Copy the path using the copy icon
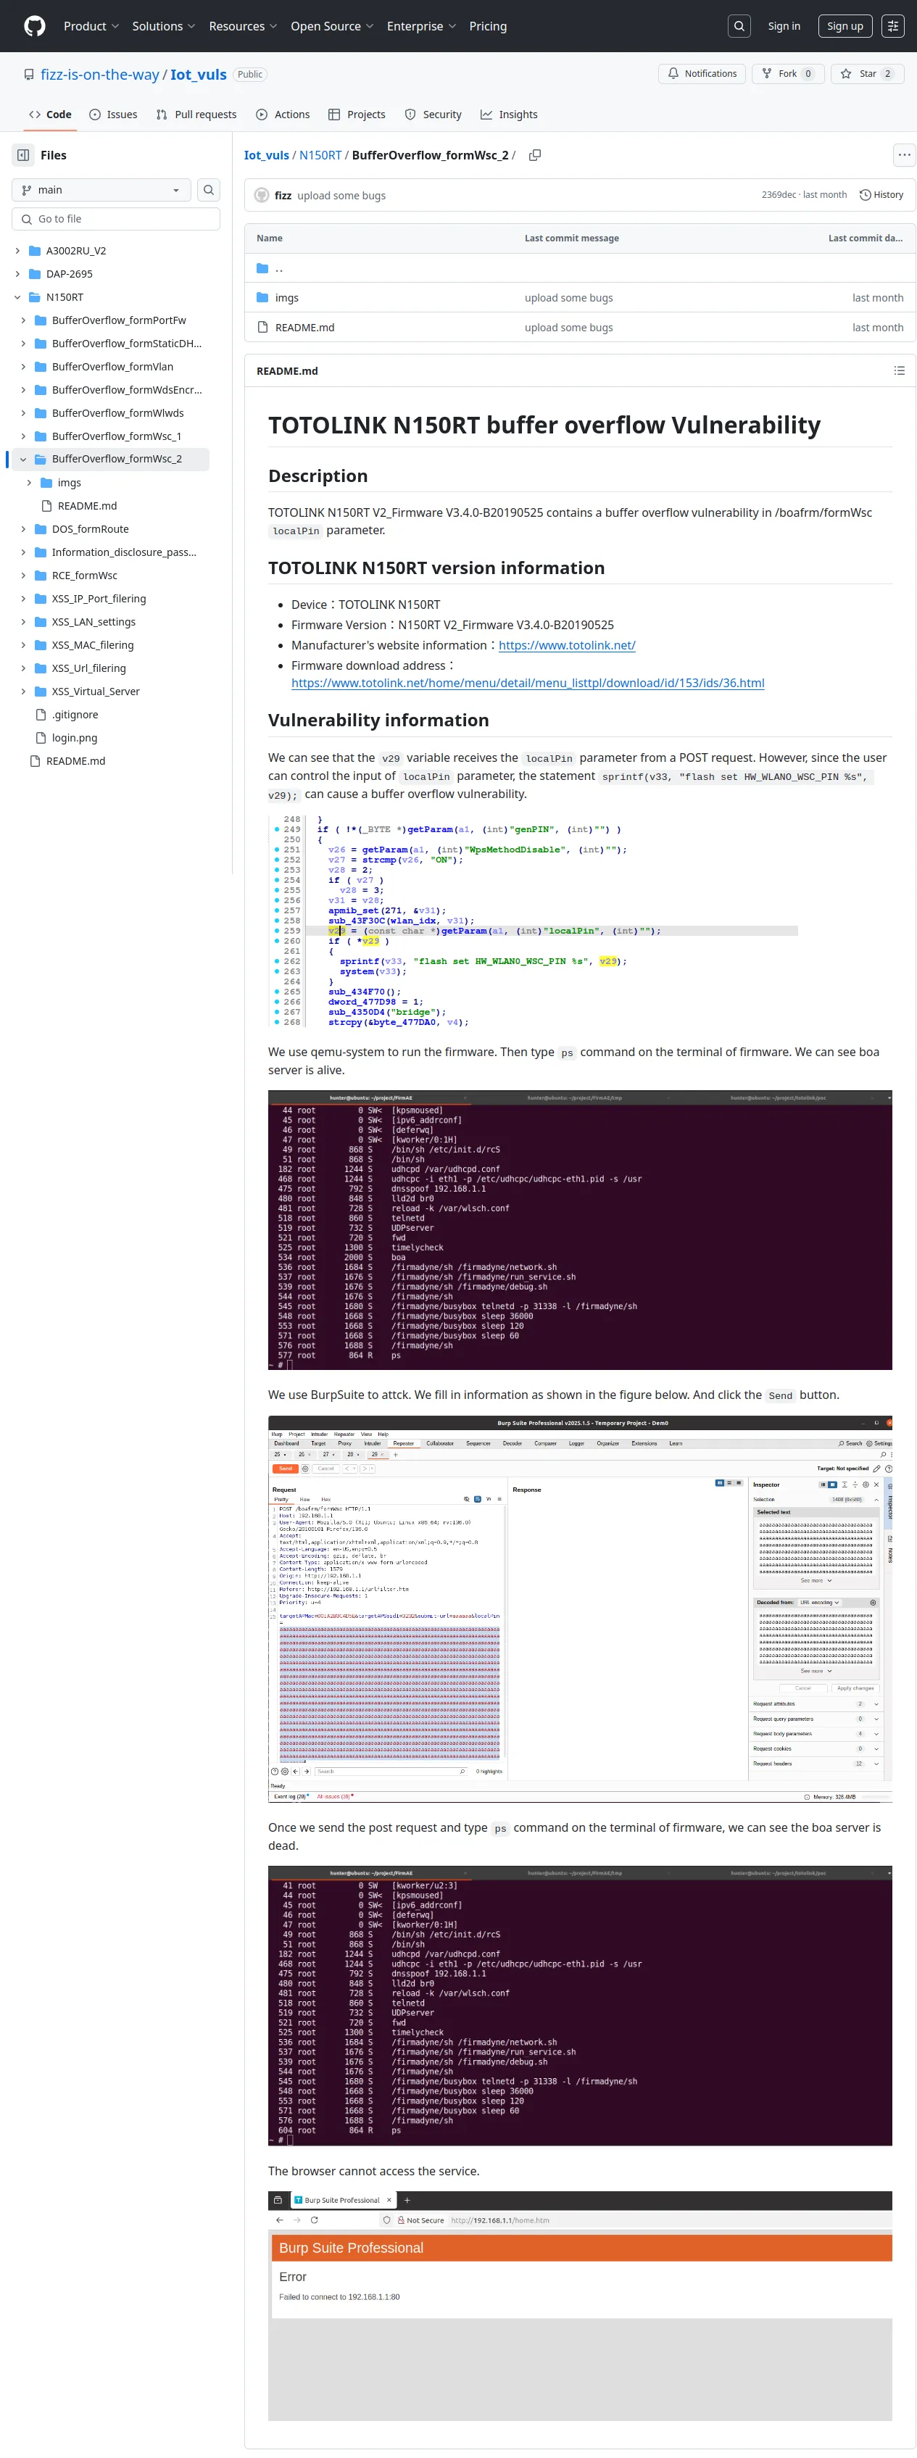Viewport: 917px width, 2458px height. 534,154
